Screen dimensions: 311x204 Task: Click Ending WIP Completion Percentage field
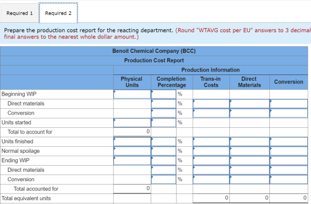point(163,161)
